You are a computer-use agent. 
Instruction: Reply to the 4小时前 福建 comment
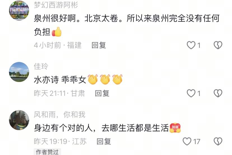click(x=99, y=45)
